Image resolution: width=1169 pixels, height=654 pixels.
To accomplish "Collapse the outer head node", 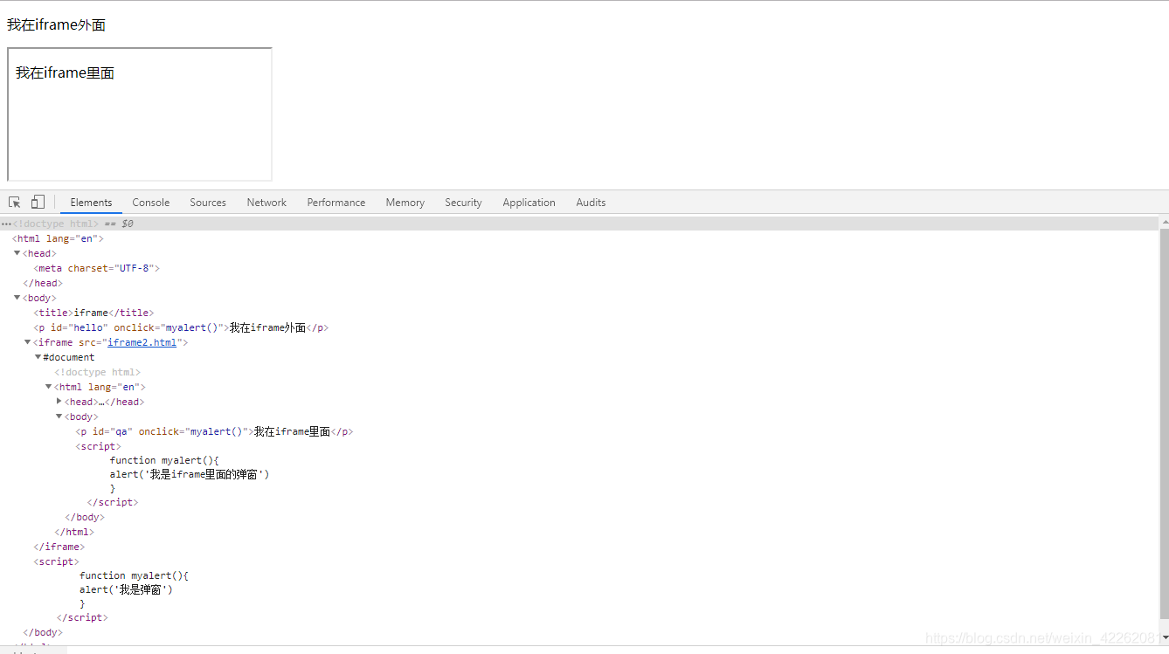I will 17,253.
